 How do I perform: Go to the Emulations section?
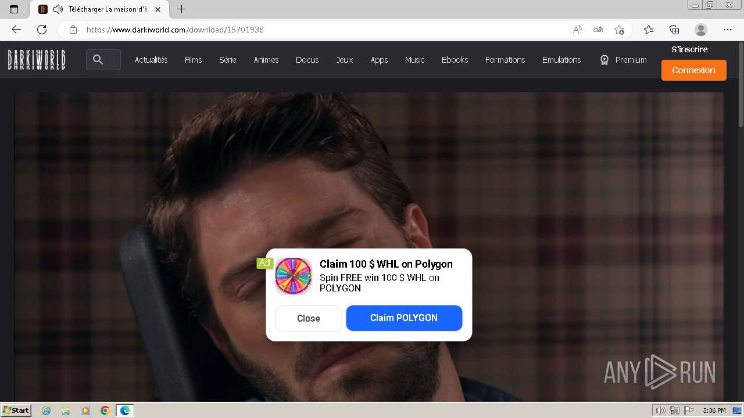[561, 60]
